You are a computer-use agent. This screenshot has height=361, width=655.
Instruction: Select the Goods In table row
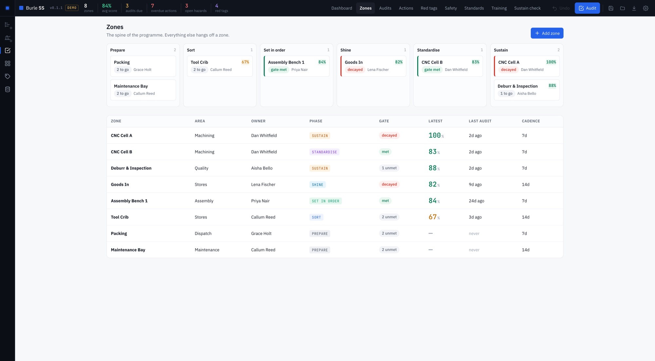pos(335,184)
